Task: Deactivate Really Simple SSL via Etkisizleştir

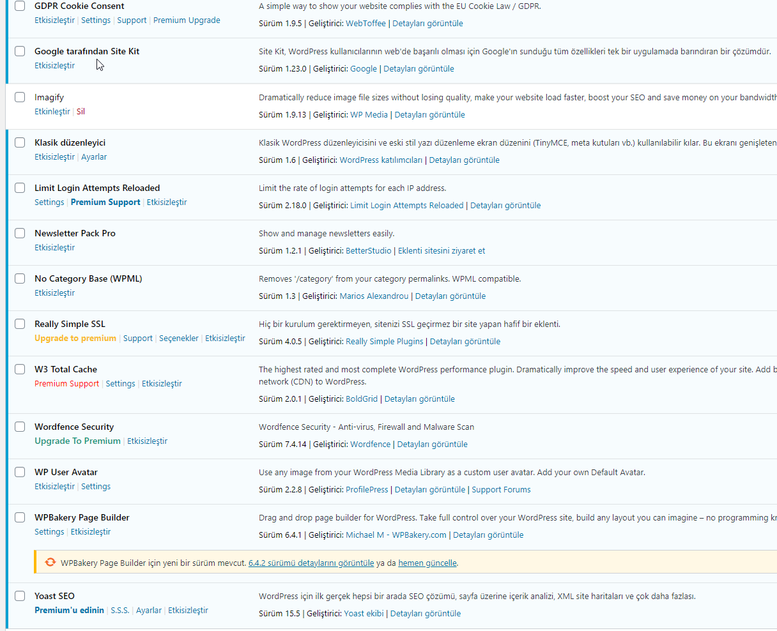Action: (225, 338)
